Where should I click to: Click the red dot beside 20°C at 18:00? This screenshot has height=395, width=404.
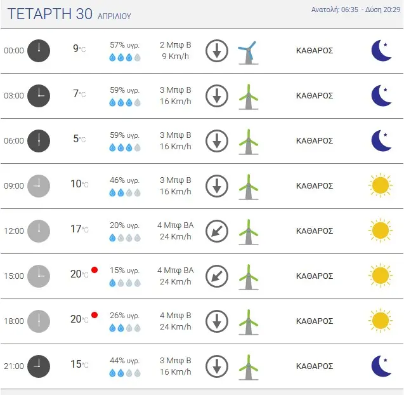[x=94, y=315]
